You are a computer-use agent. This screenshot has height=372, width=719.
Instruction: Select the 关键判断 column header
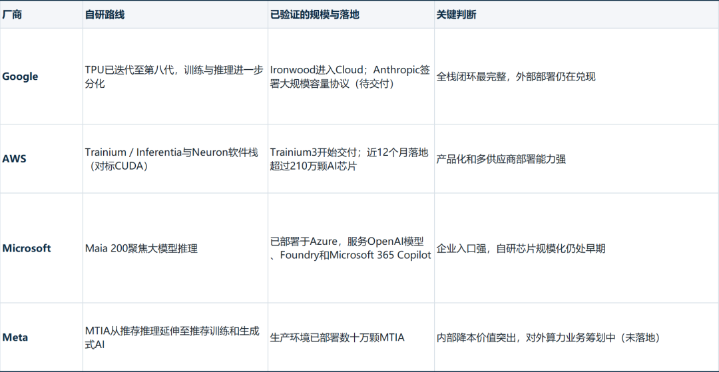[577, 15]
